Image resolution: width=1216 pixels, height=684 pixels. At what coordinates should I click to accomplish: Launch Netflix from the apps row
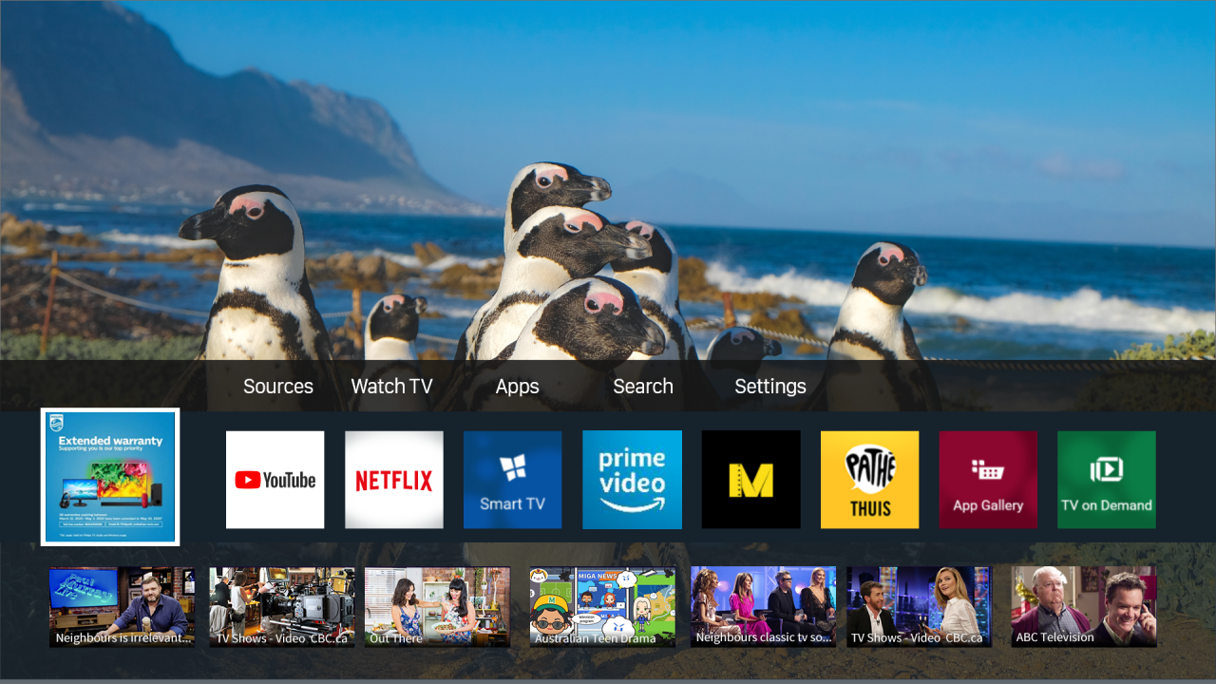pyautogui.click(x=393, y=479)
